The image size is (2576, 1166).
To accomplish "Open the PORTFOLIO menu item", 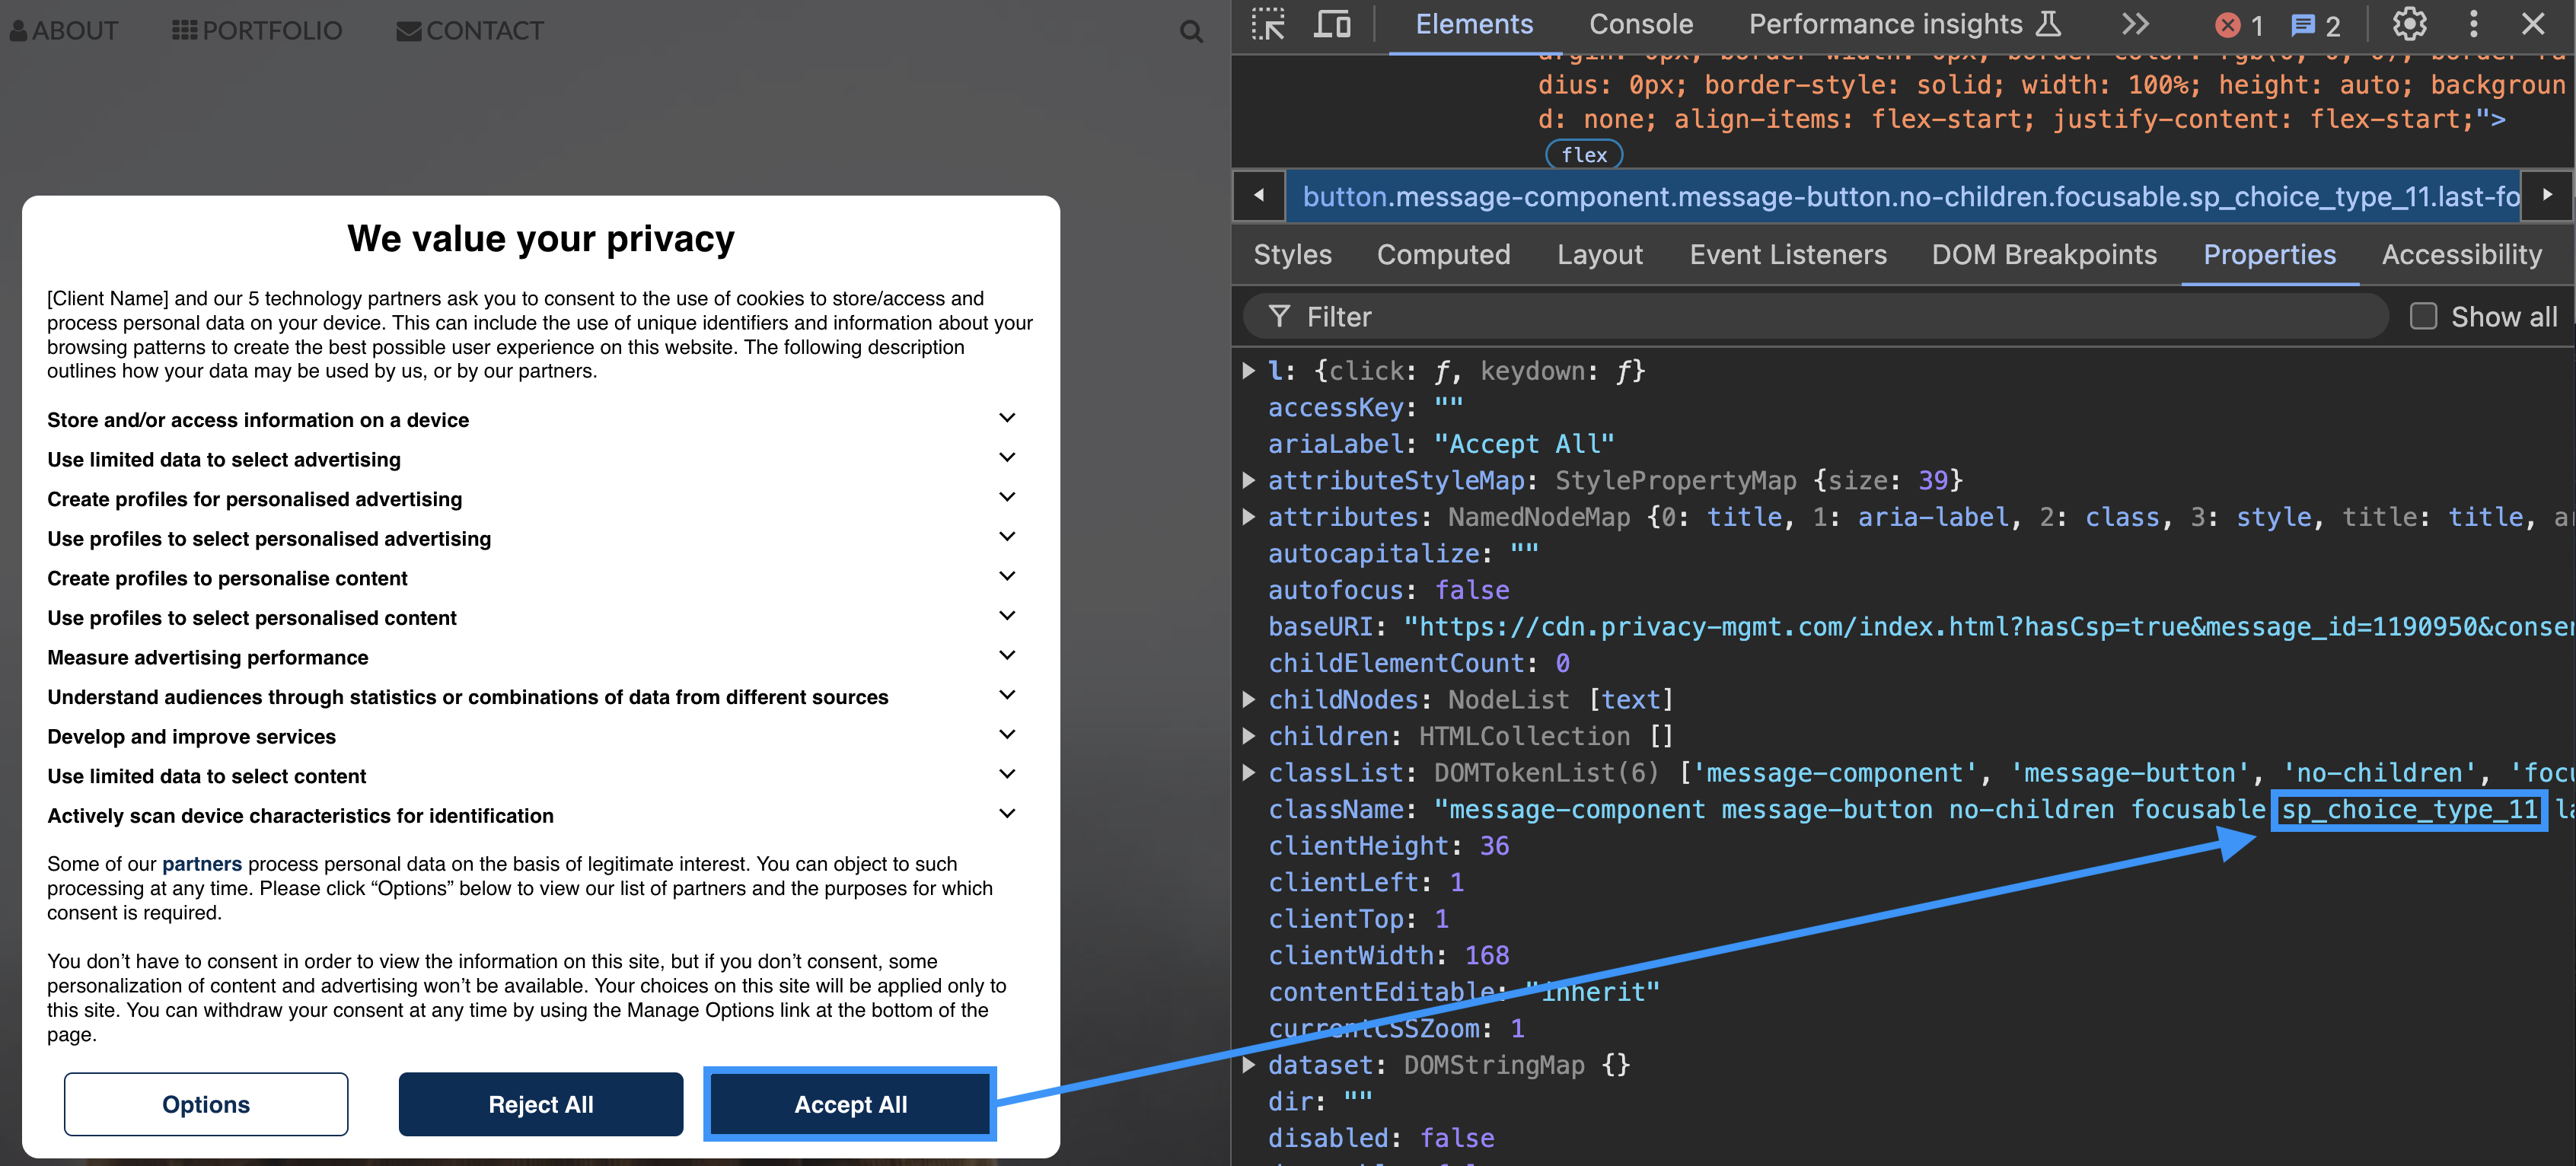I will 257,31.
